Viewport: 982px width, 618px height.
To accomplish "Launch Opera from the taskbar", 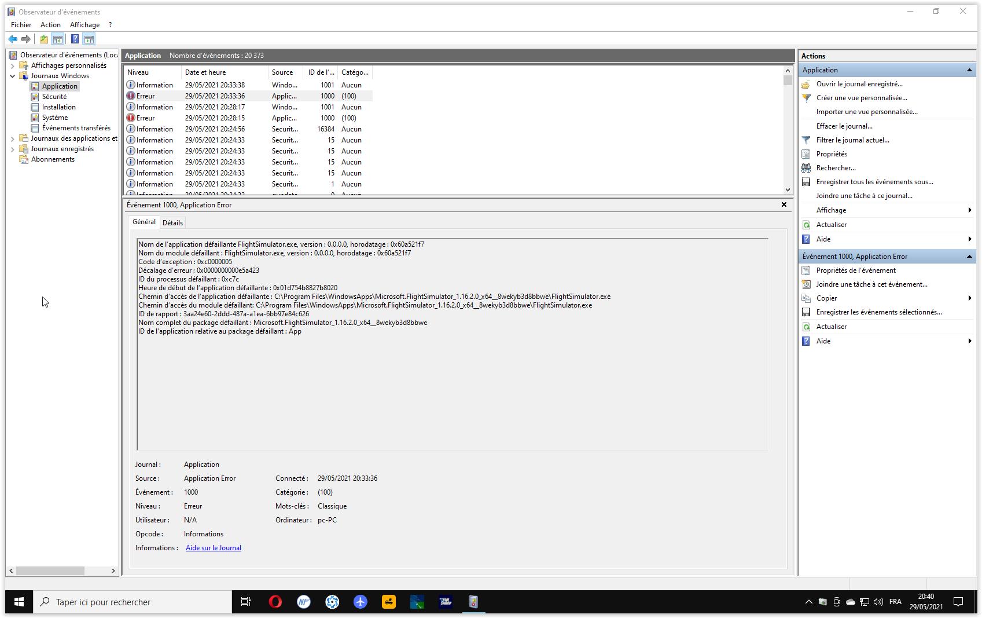I will point(275,602).
